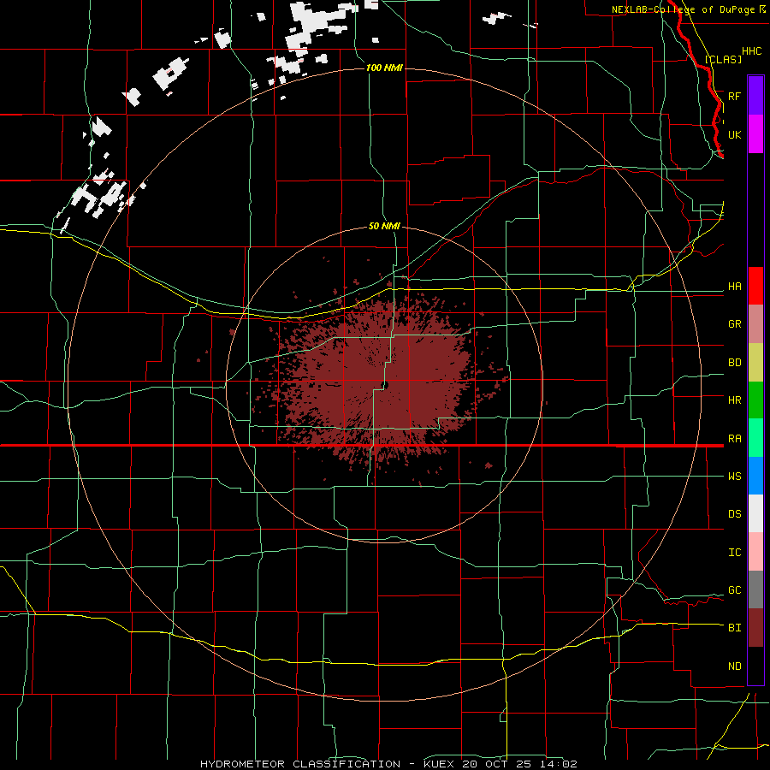Click the 14:02 timestamp
This screenshot has width=770, height=770.
point(560,764)
